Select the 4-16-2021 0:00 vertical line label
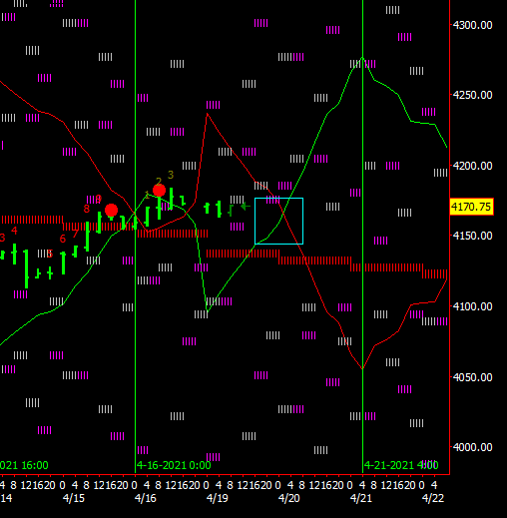Image resolution: width=507 pixels, height=518 pixels. 174,465
